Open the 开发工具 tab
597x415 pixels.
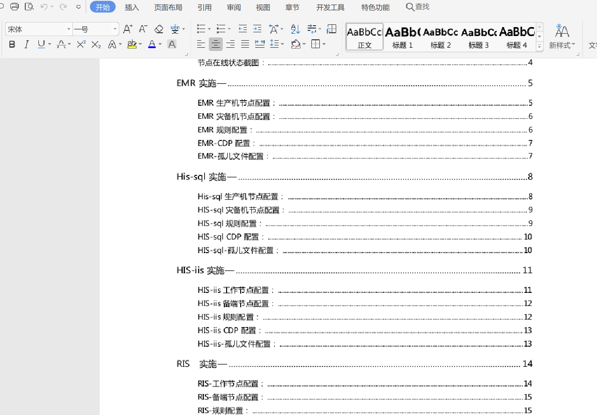(331, 7)
